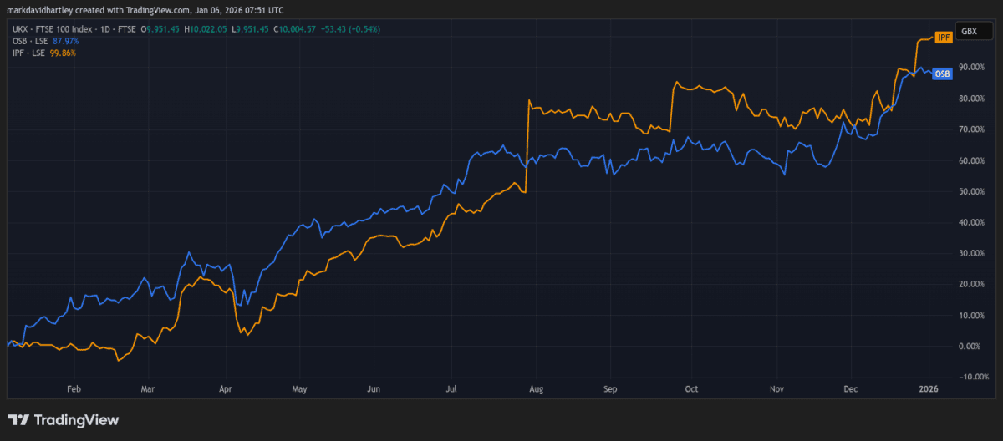Click the Apr label on time axis

point(224,389)
